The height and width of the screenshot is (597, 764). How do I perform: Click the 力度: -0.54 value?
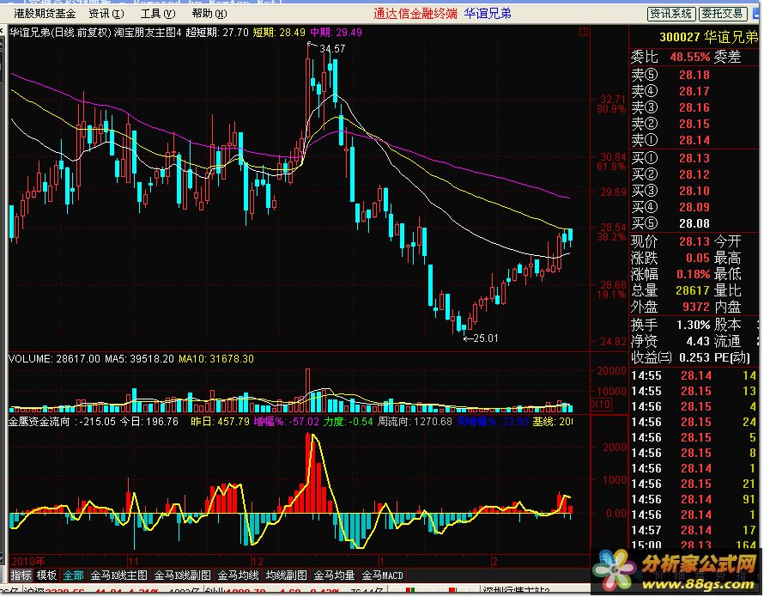349,422
